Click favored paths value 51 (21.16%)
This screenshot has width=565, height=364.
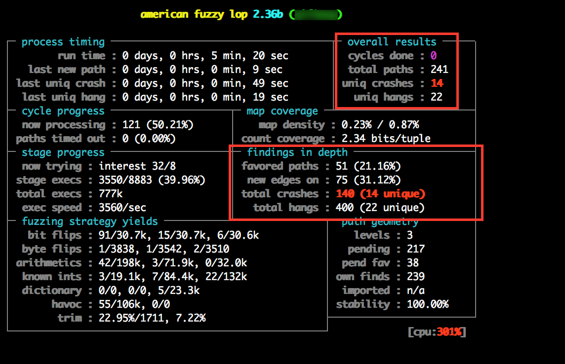tap(368, 166)
